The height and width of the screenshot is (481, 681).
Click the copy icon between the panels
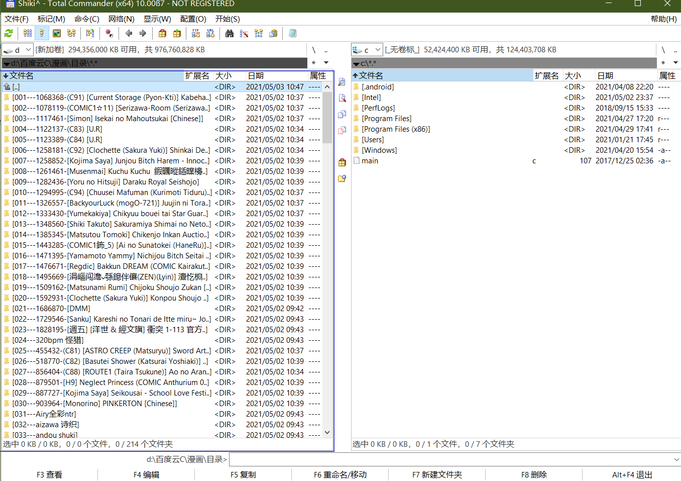342,114
